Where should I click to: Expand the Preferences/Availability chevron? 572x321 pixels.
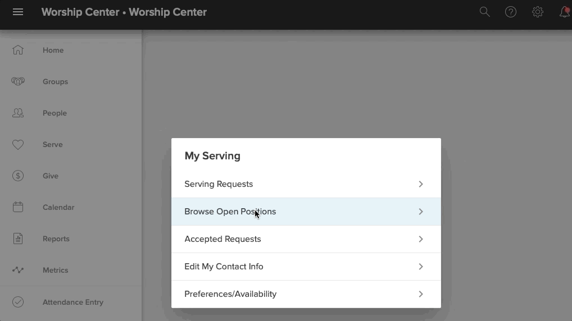[421, 294]
